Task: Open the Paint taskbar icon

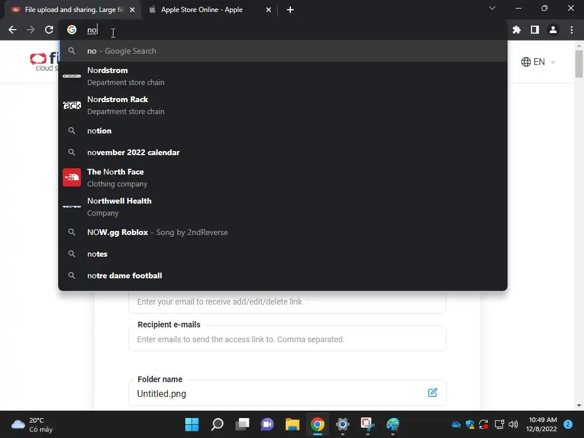Action: click(392, 424)
